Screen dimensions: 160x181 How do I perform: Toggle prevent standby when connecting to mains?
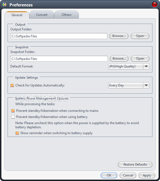coord(13,111)
